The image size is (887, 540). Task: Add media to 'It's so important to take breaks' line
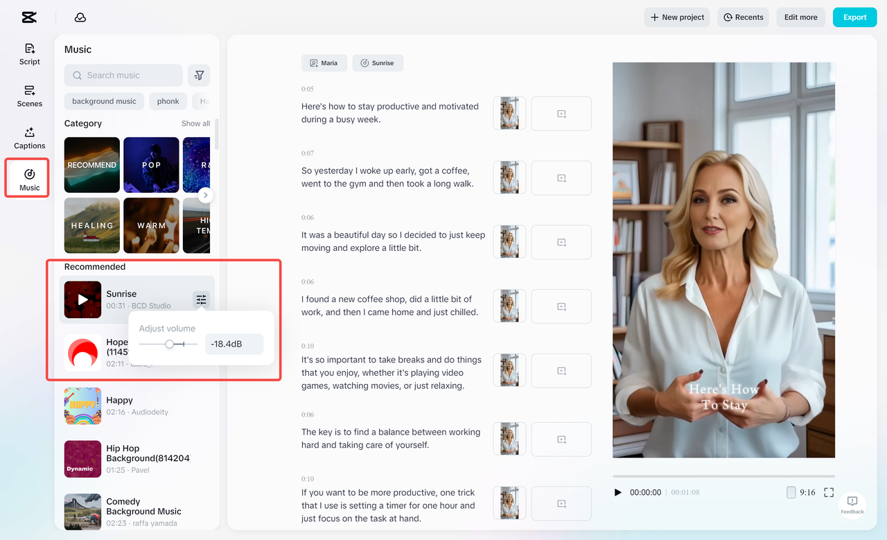tap(561, 371)
